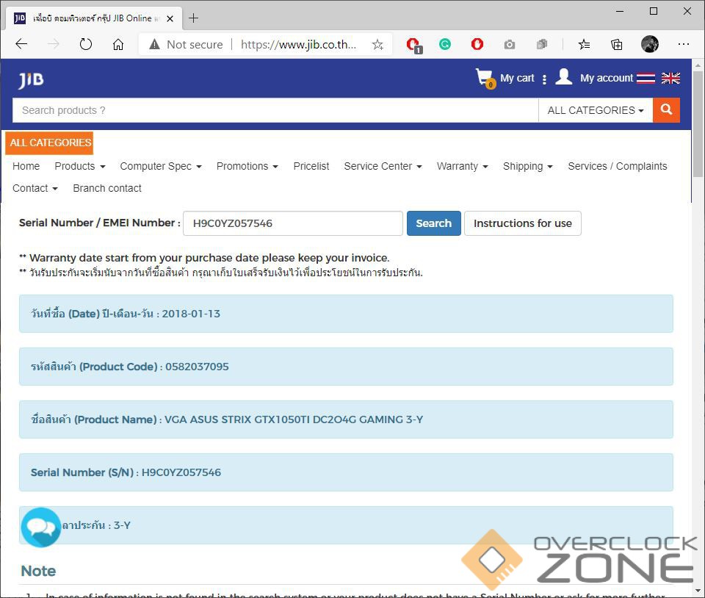Open the Branch contact menu item

pos(107,188)
